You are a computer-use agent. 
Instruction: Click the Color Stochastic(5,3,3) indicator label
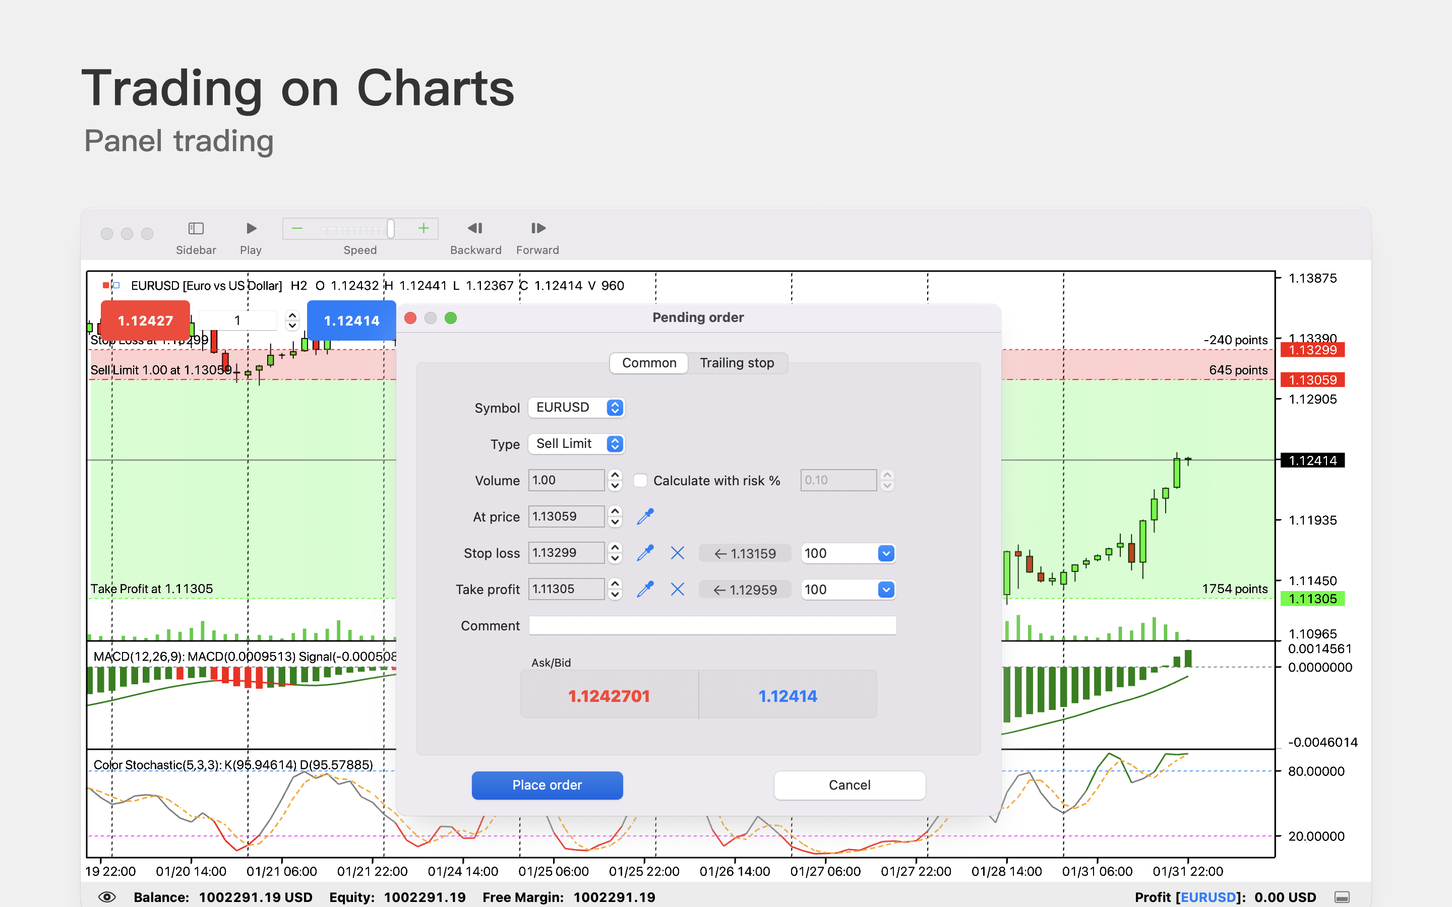(x=233, y=765)
